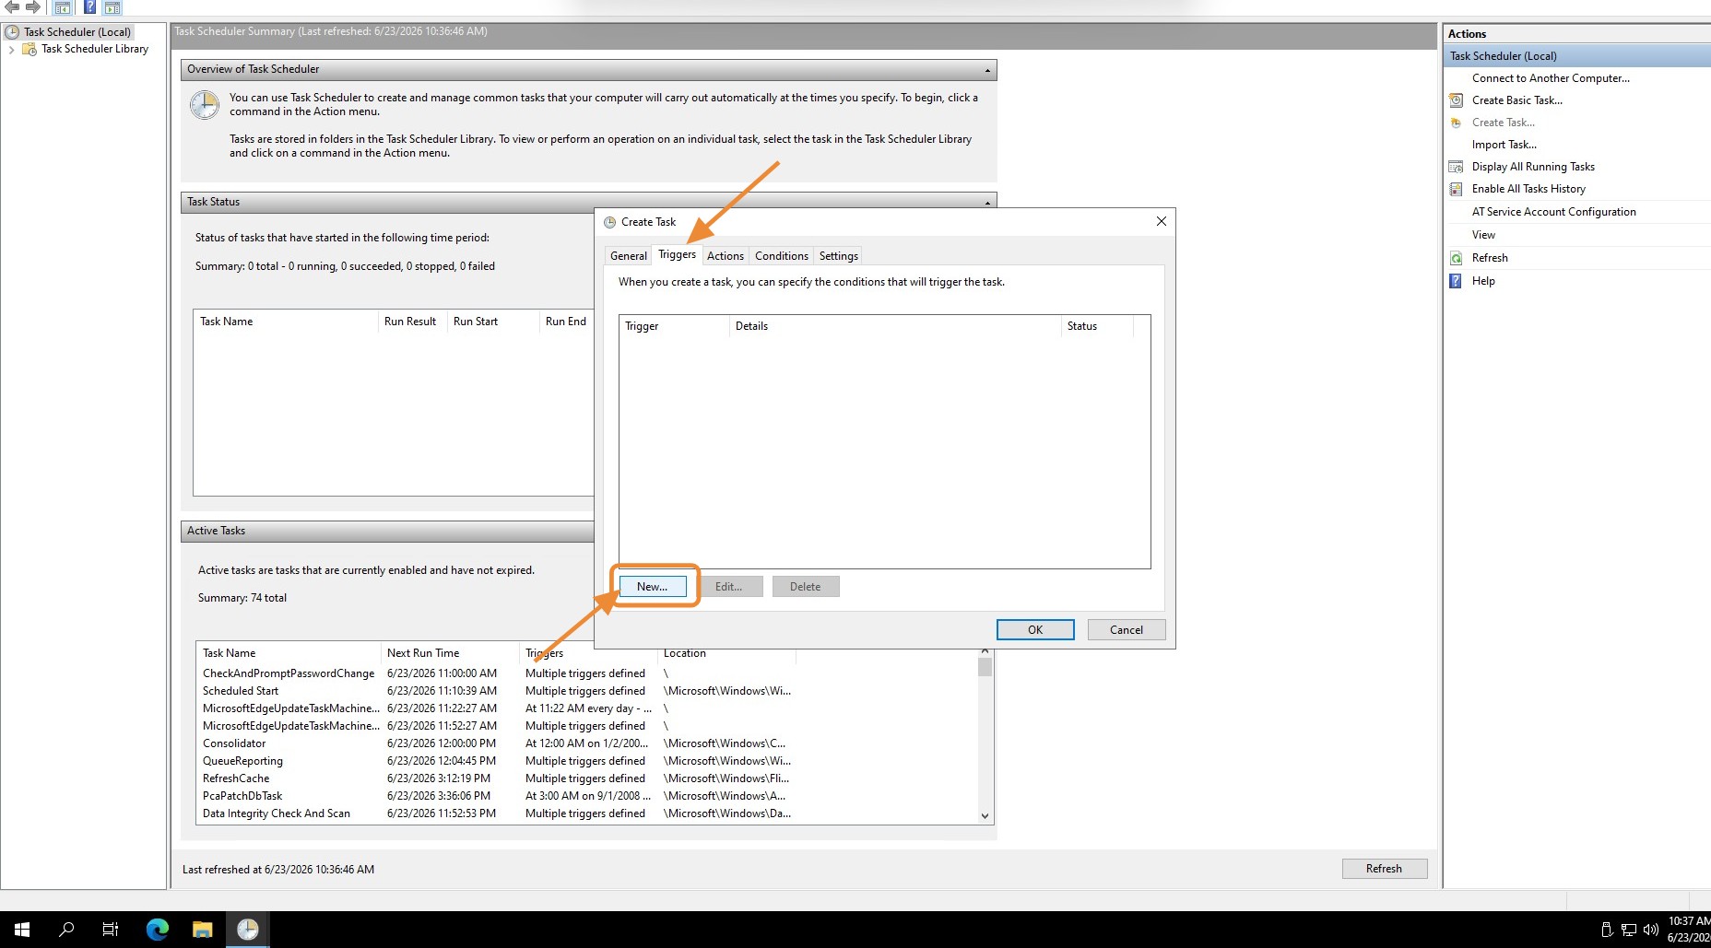Click the Forward arrow toolbar icon

pos(32,6)
